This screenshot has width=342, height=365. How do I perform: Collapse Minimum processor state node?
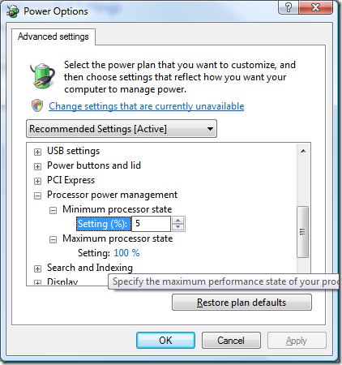(53, 210)
